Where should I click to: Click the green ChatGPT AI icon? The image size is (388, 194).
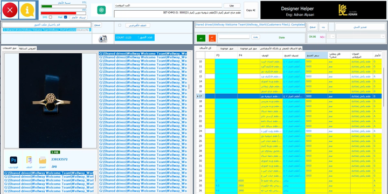click(101, 10)
